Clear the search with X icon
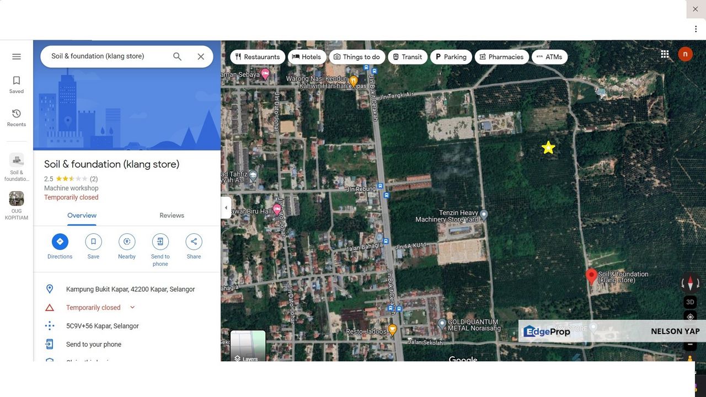The width and height of the screenshot is (706, 397). (201, 57)
